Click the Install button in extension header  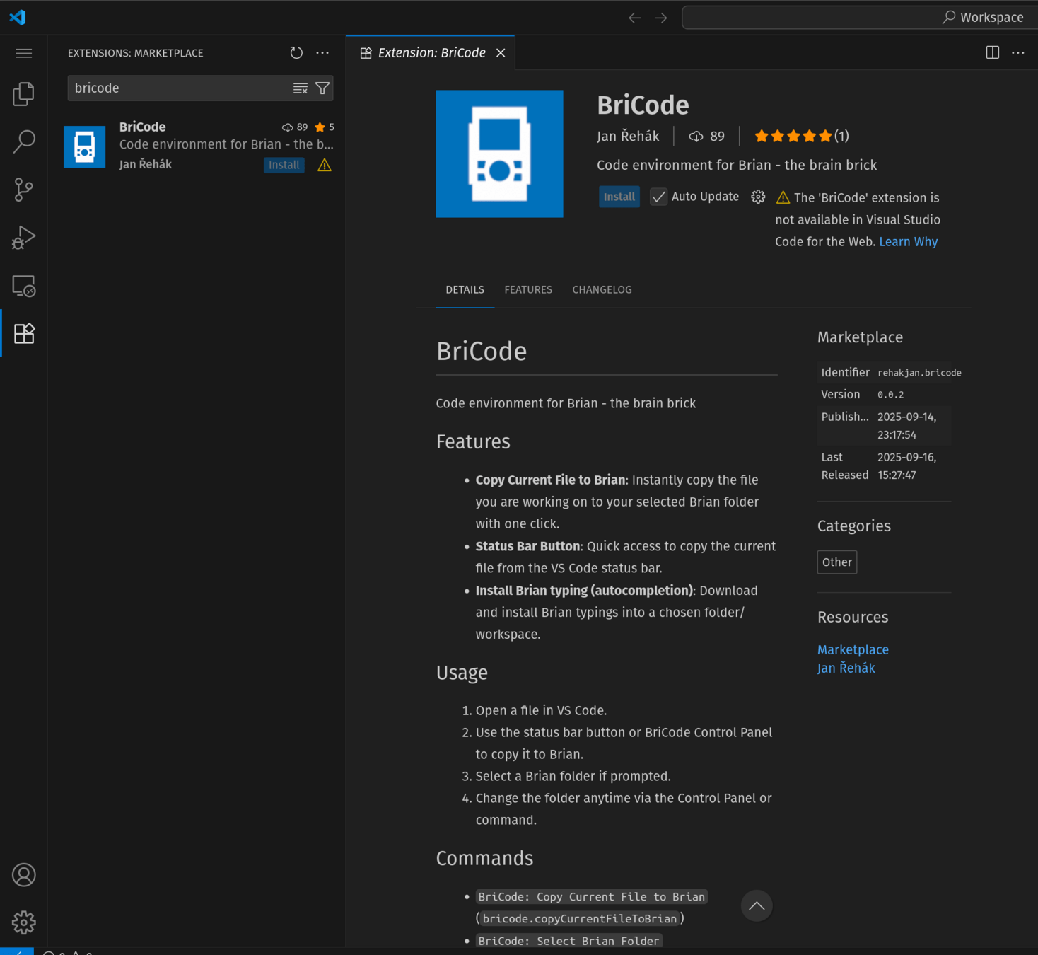(x=619, y=197)
